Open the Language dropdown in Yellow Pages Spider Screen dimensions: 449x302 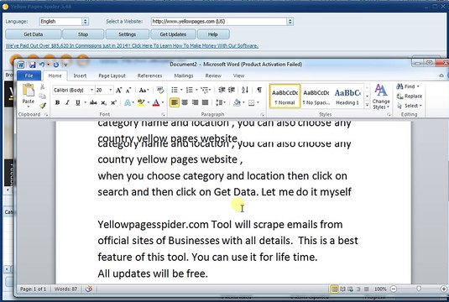point(85,22)
